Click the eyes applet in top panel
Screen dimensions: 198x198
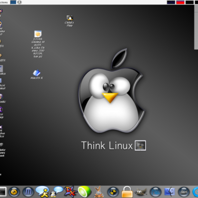[19, 2]
